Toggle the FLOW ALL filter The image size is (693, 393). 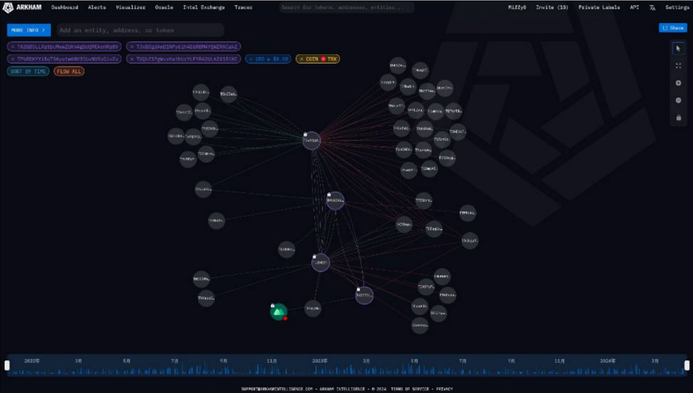69,71
